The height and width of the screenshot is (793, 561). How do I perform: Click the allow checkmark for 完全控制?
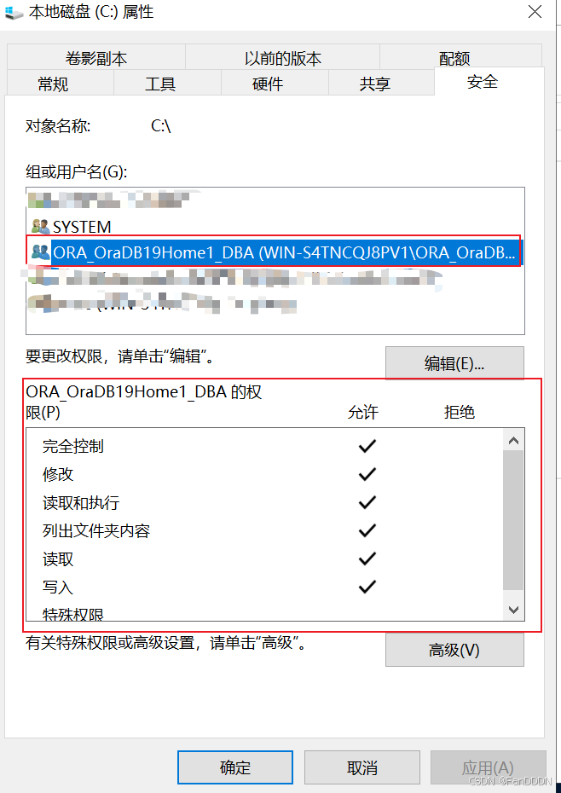(x=367, y=446)
